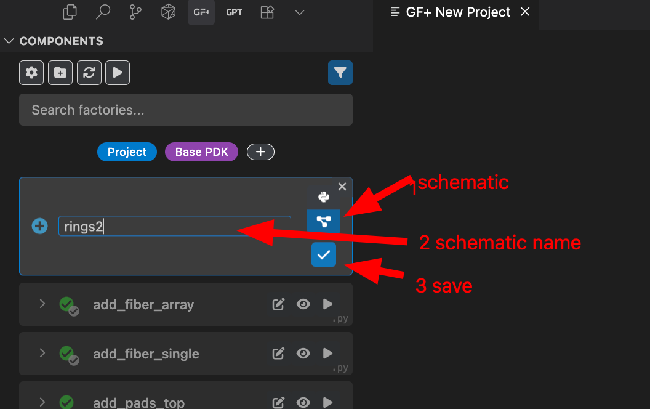Viewport: 650px width, 409px height.
Task: Toggle visibility of add_fiber_array
Action: point(303,304)
